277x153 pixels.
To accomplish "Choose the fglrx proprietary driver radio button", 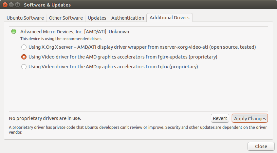I will point(24,67).
